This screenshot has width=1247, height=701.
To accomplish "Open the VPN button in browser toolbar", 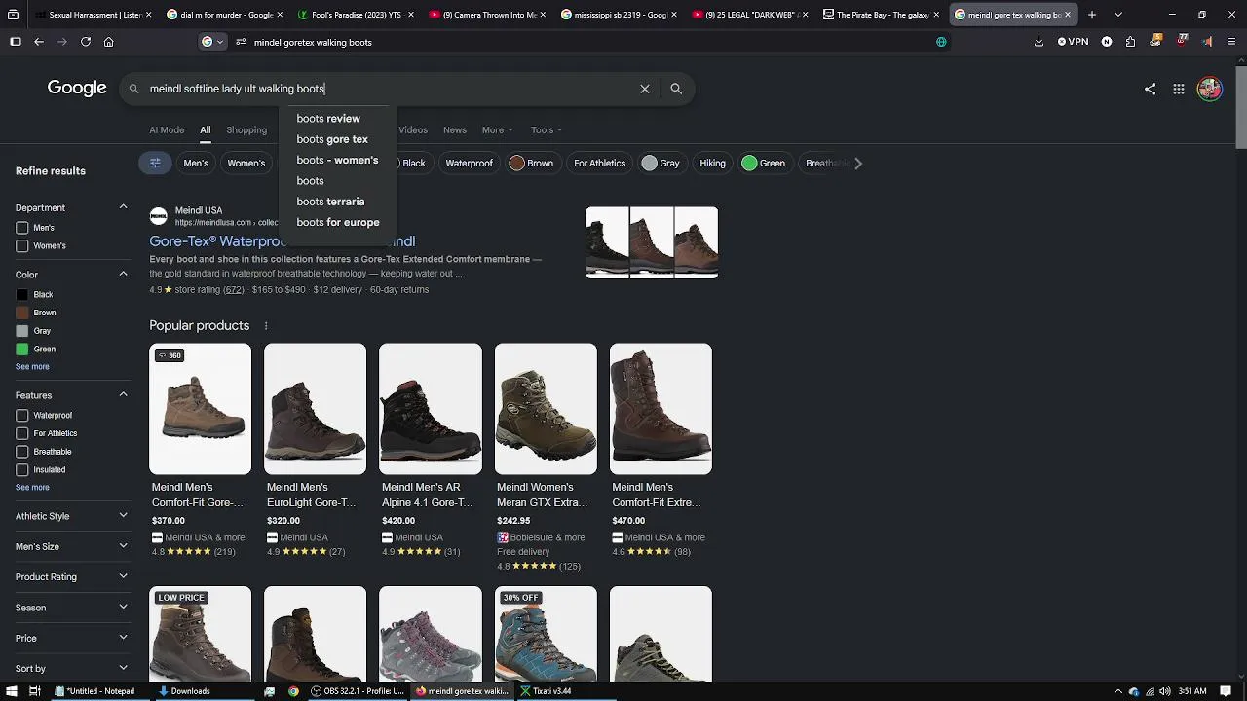I will [1073, 42].
